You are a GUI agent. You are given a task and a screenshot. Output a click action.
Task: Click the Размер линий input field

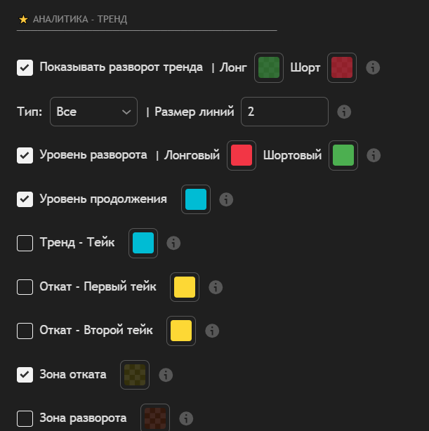tap(284, 112)
